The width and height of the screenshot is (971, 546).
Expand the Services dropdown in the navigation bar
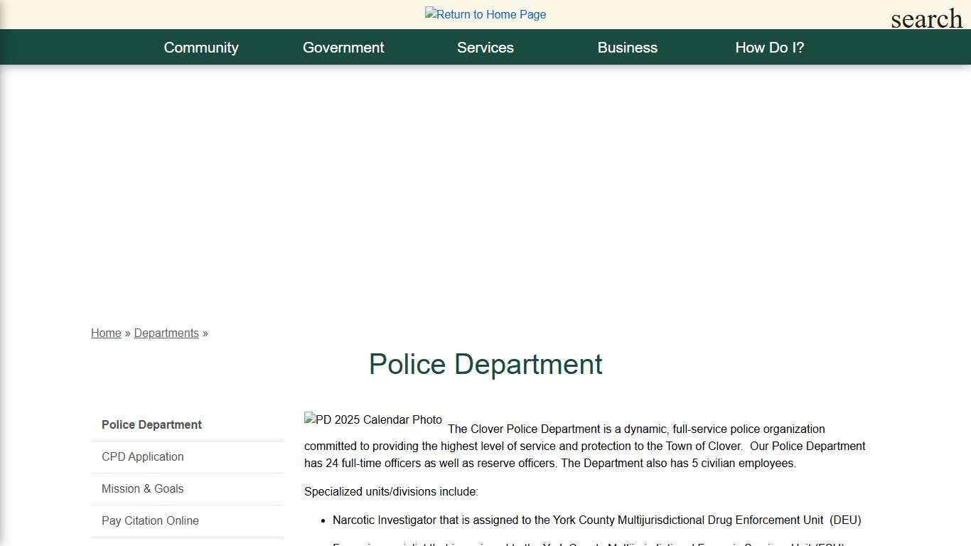click(x=485, y=47)
